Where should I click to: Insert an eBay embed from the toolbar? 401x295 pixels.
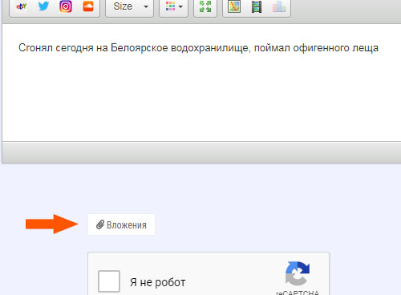[22, 6]
